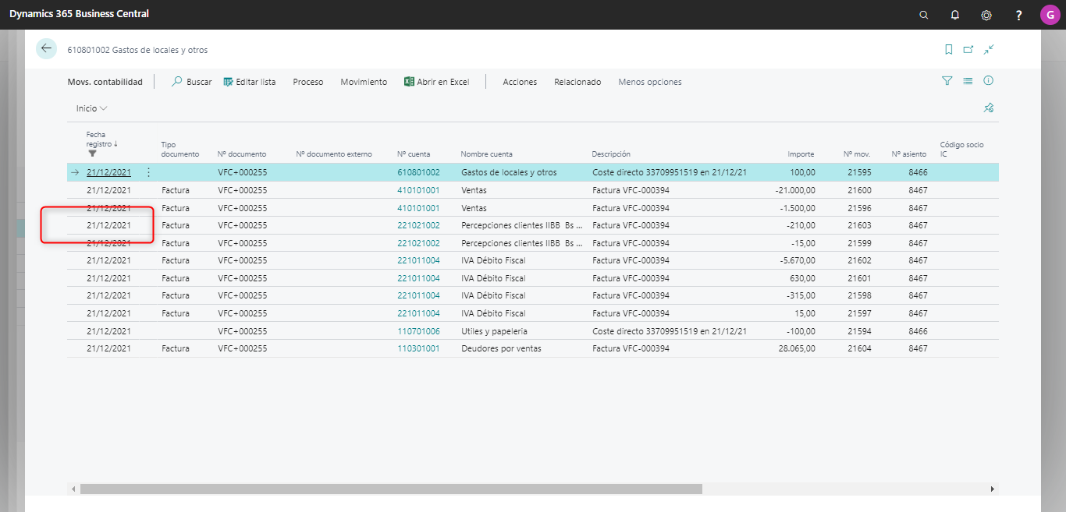
Task: Click Editar lista
Action: pyautogui.click(x=250, y=82)
